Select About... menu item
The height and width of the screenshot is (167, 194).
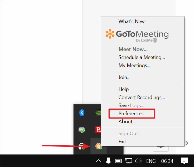(143, 122)
